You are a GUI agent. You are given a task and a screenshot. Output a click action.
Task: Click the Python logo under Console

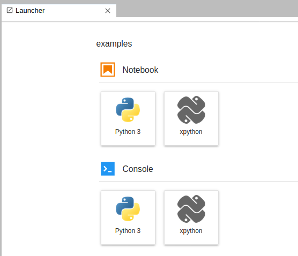click(128, 209)
